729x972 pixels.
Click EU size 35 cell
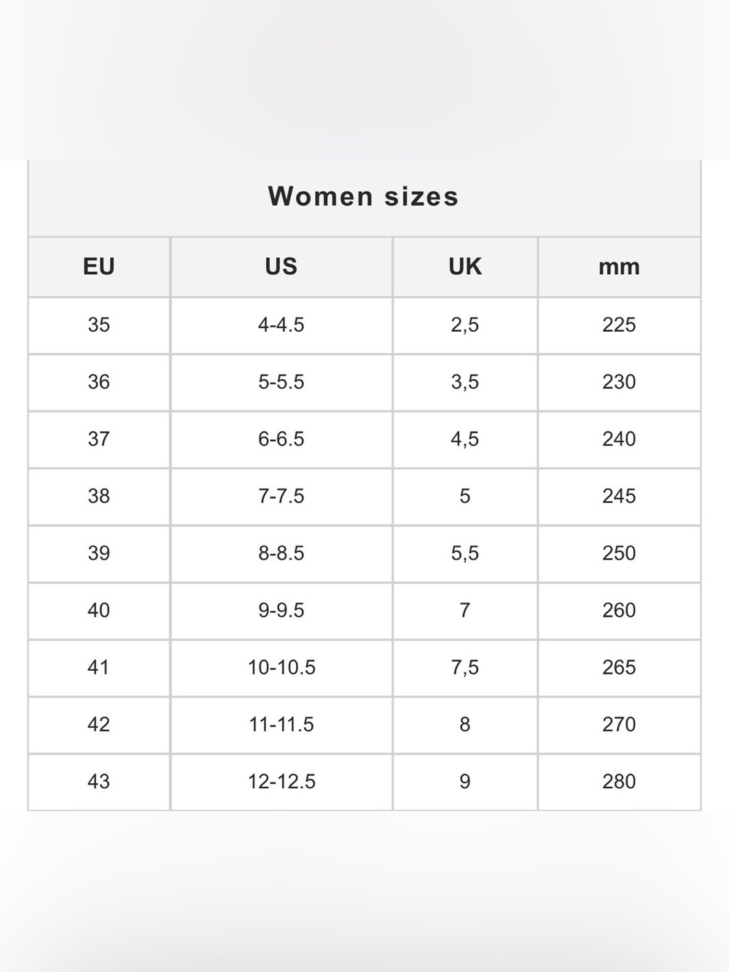point(99,325)
